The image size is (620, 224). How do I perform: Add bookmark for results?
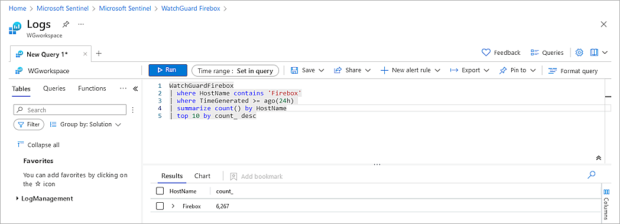(257, 176)
